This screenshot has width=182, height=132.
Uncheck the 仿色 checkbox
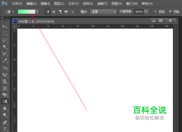(x=170, y=12)
